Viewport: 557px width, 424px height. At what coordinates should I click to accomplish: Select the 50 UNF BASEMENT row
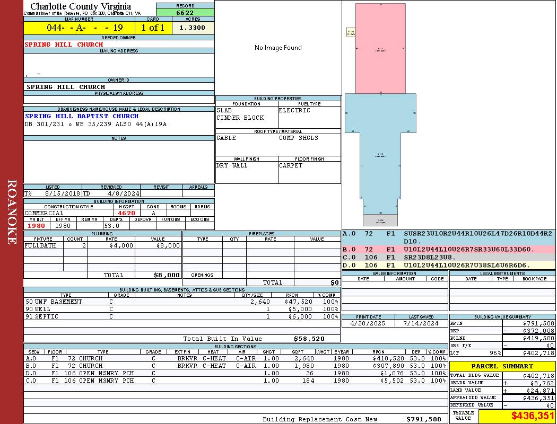(182, 302)
